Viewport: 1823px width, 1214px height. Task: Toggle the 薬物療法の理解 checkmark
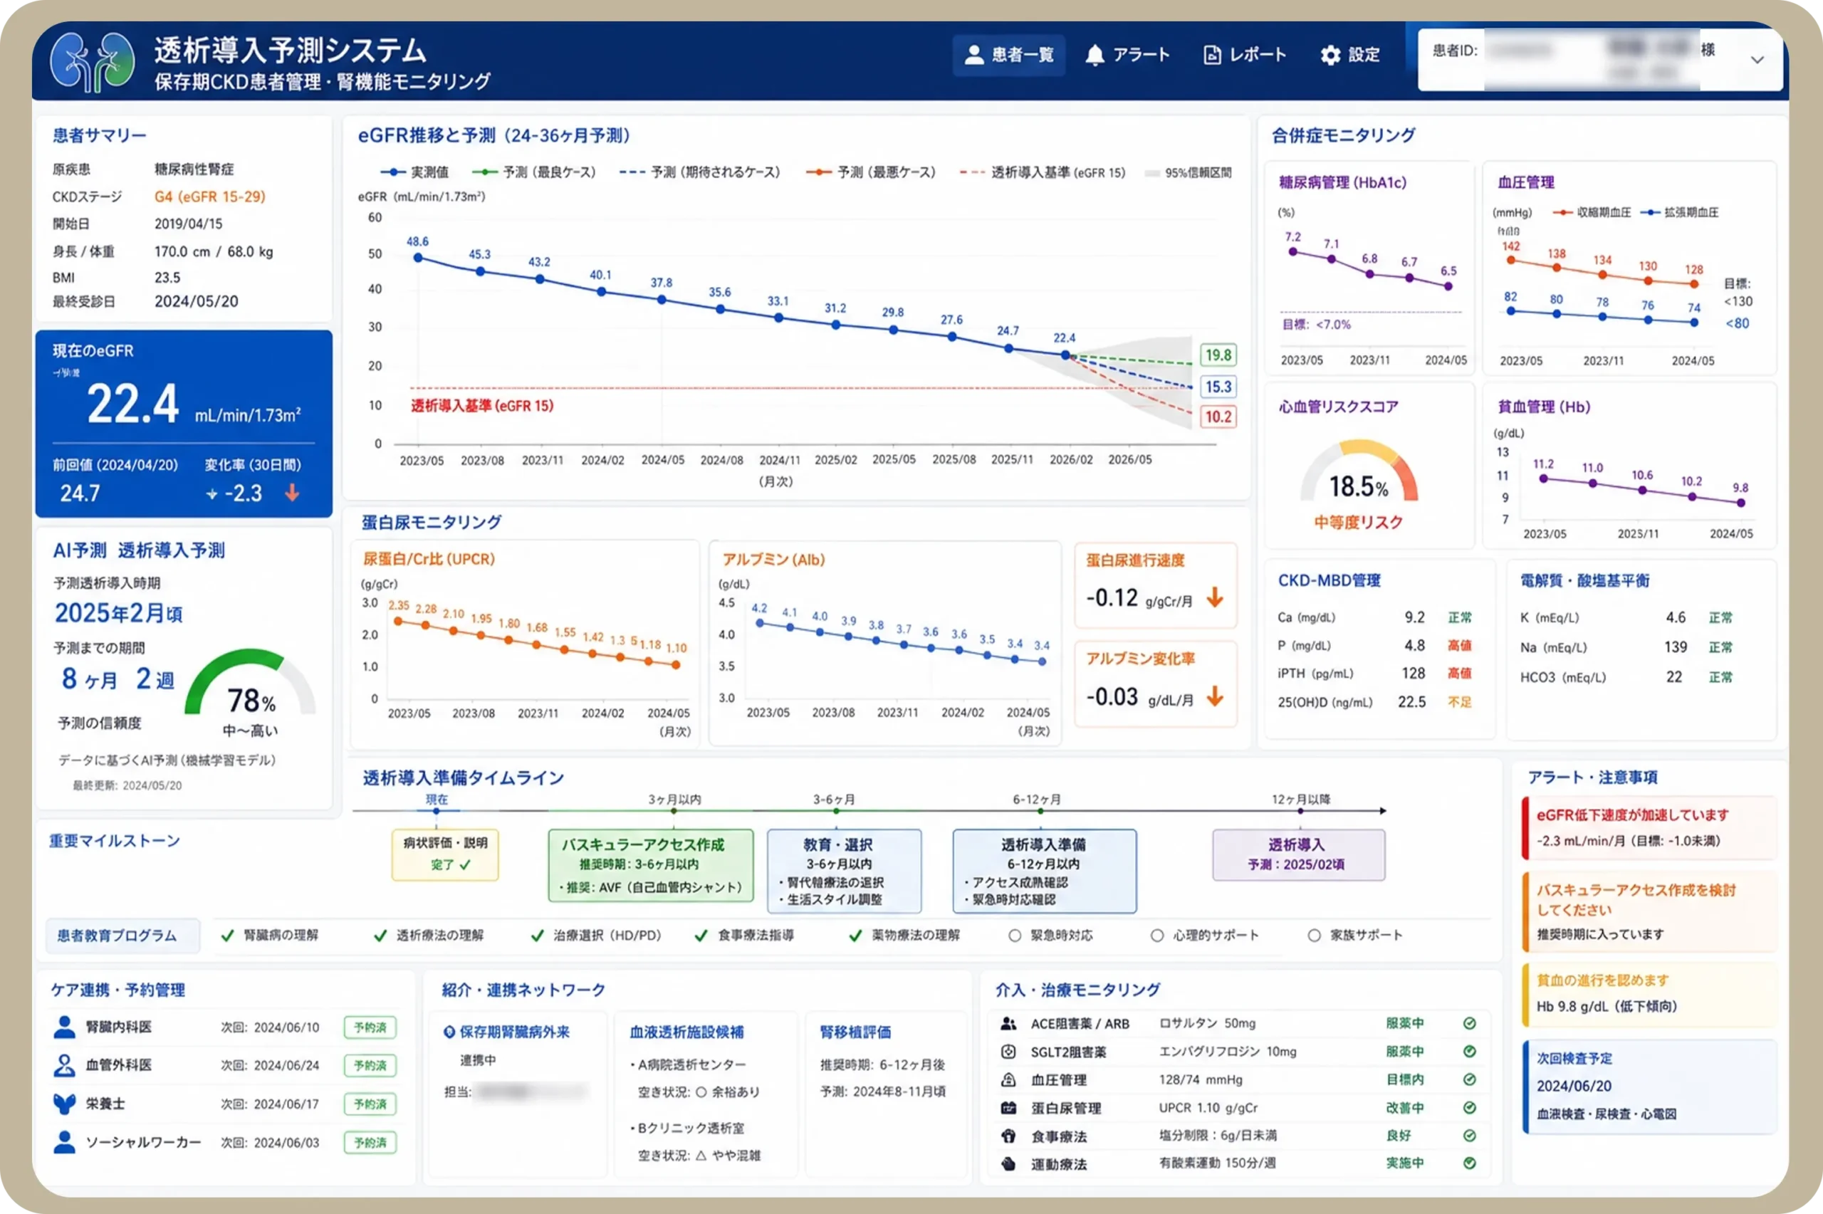pyautogui.click(x=855, y=936)
